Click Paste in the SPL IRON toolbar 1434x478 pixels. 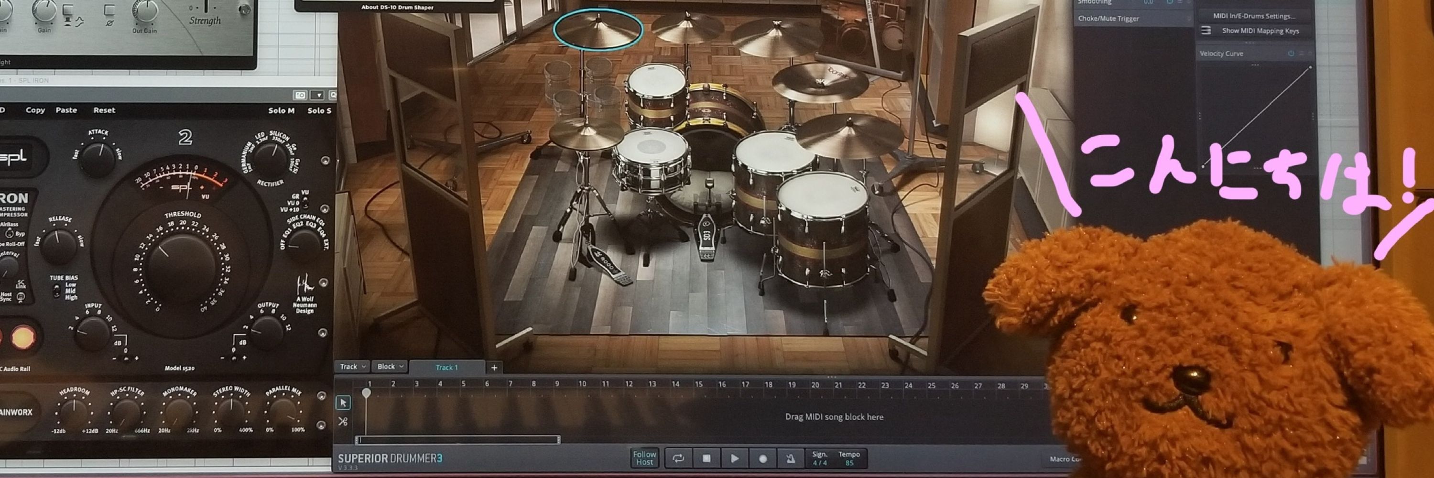tap(66, 110)
